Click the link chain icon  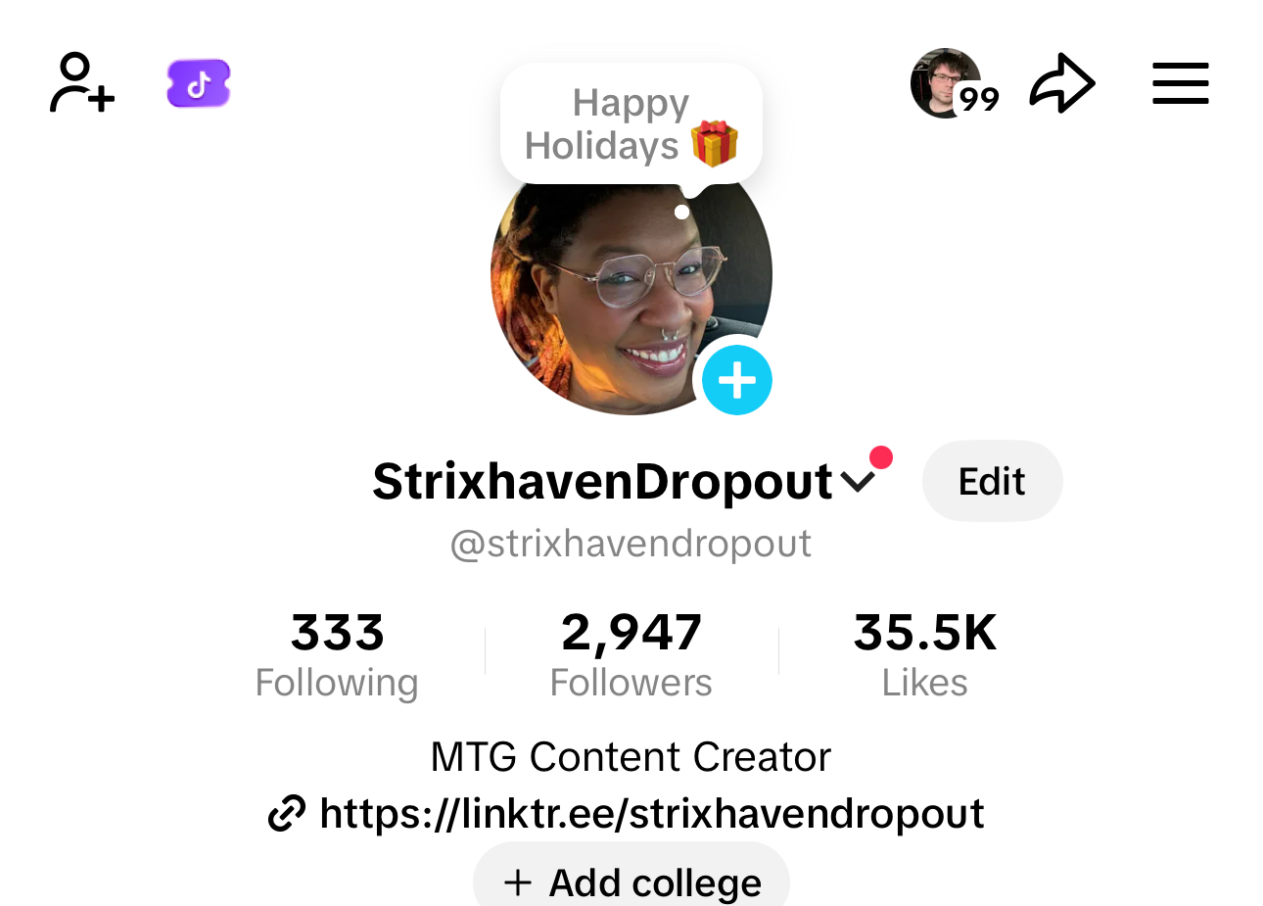287,814
